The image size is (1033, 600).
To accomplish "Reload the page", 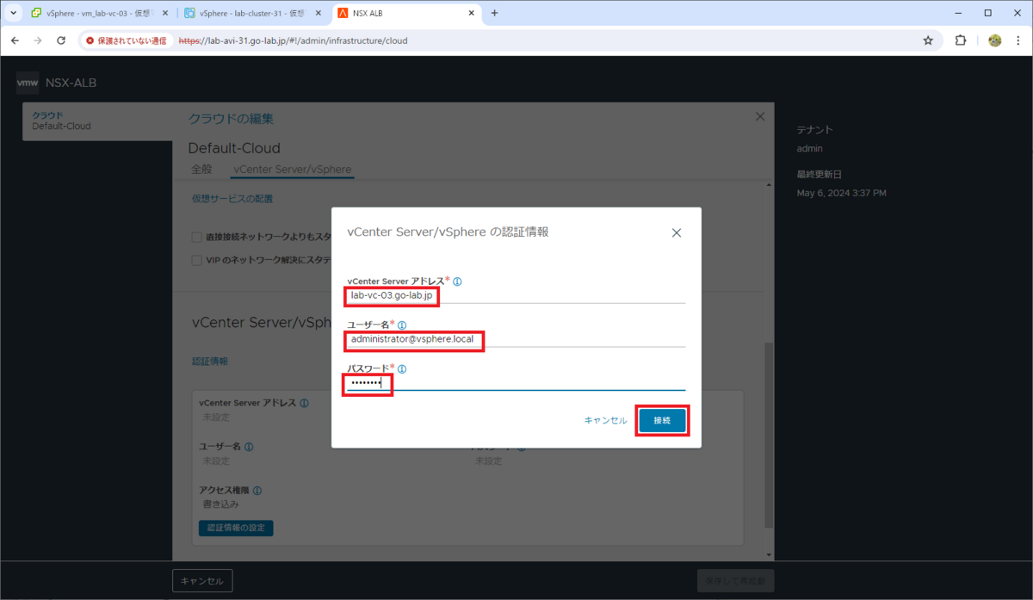I will (61, 40).
